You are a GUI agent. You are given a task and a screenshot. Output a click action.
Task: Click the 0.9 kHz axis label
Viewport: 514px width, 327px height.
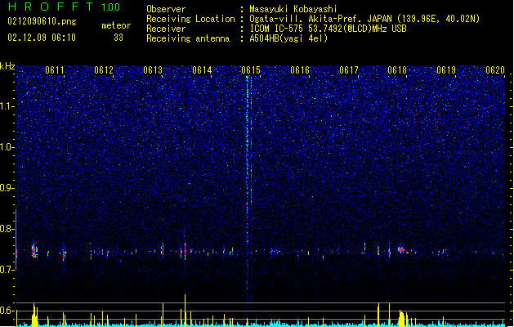[7, 188]
